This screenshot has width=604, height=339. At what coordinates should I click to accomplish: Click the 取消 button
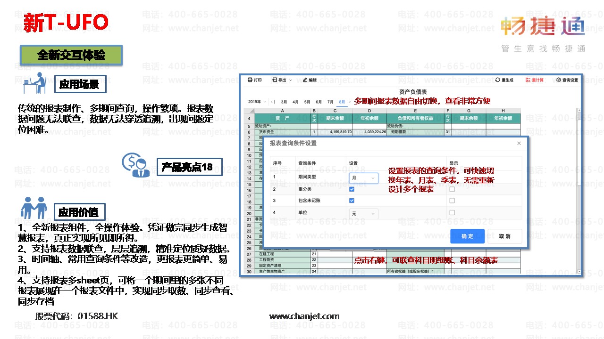504,236
